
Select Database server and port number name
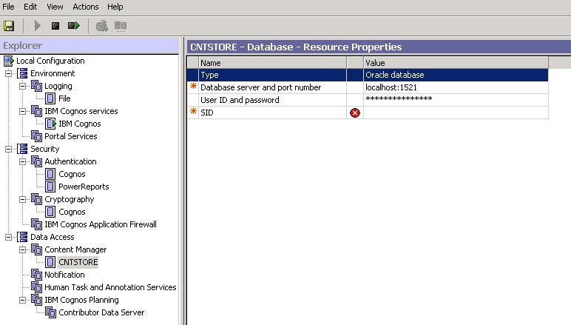point(272,87)
